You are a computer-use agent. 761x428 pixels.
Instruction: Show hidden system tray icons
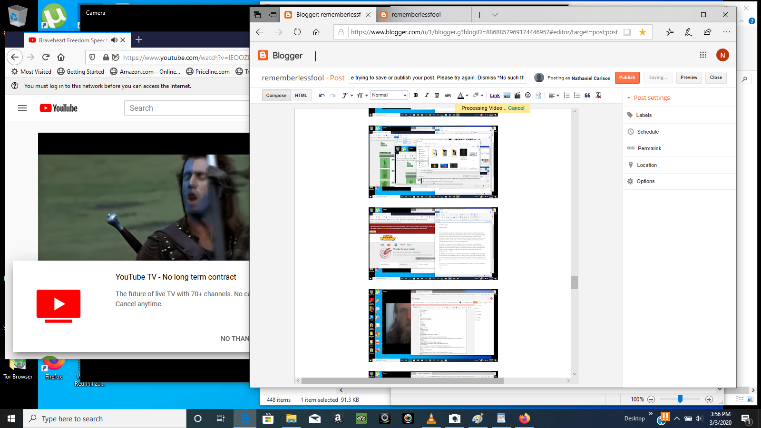[677, 418]
